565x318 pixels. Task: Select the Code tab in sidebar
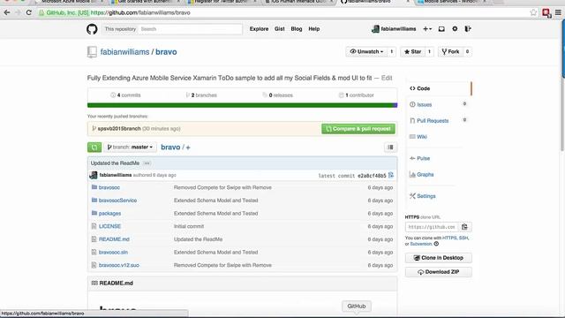point(439,88)
